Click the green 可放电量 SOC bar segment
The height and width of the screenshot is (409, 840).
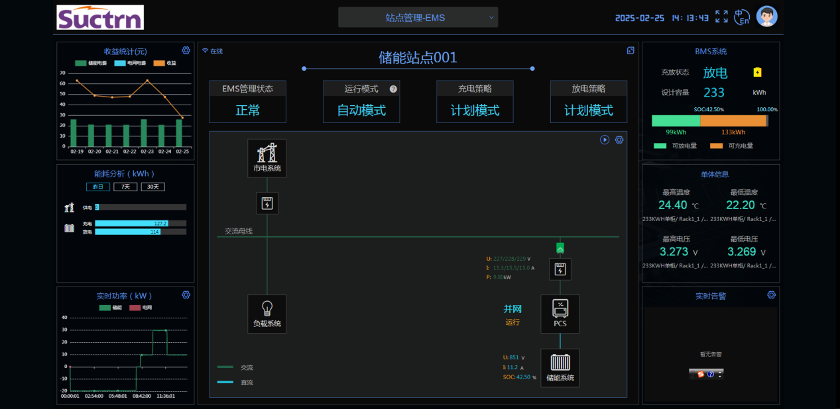pos(676,120)
